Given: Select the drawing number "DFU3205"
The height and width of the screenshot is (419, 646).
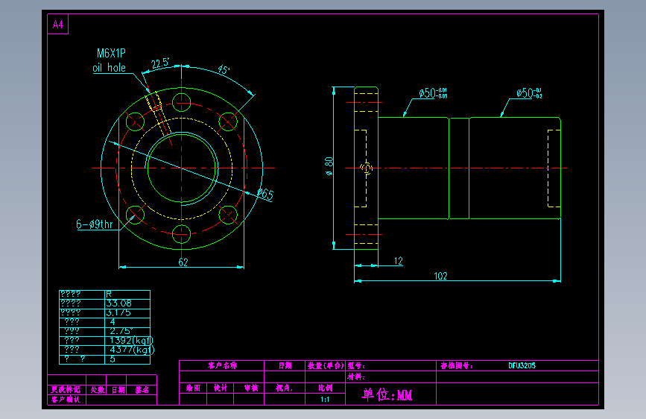Looking at the screenshot, I should click(522, 365).
